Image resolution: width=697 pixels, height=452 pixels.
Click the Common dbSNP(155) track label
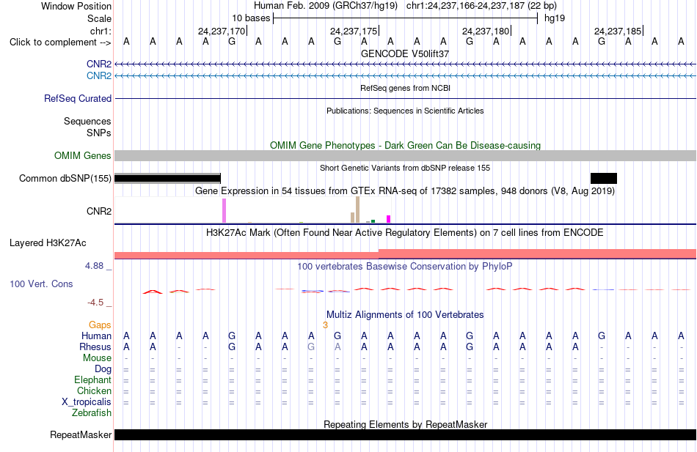point(65,179)
